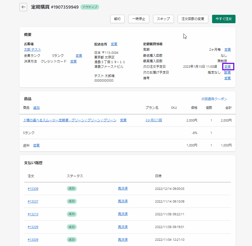
Task: Open customer 太郎 テスト link
Action: click(32, 50)
